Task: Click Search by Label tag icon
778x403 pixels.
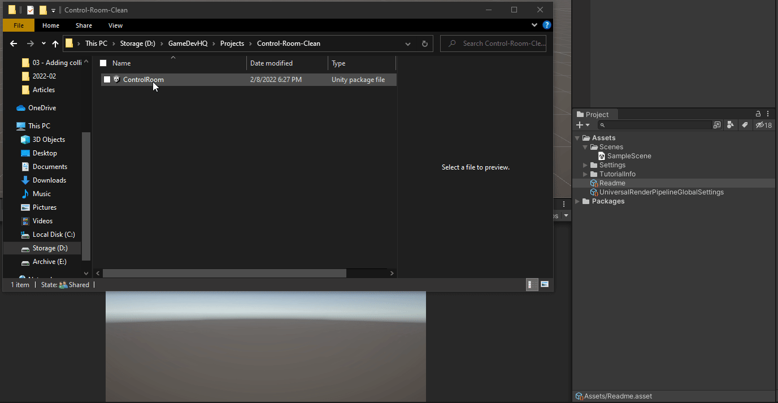Action: 745,125
